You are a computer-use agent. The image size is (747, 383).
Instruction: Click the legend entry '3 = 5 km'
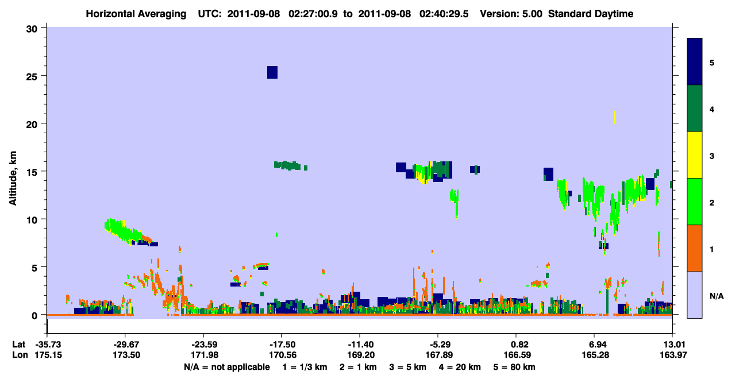point(408,367)
